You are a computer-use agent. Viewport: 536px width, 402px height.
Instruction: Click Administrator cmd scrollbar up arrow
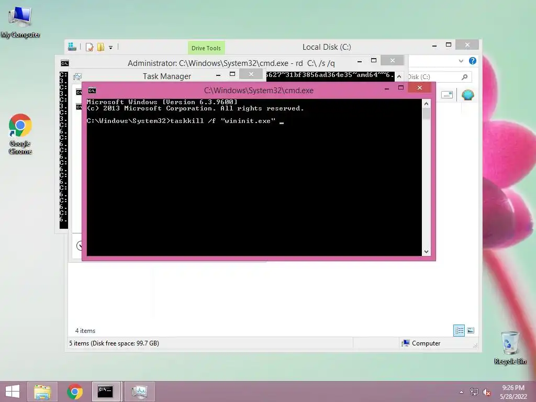click(399, 76)
